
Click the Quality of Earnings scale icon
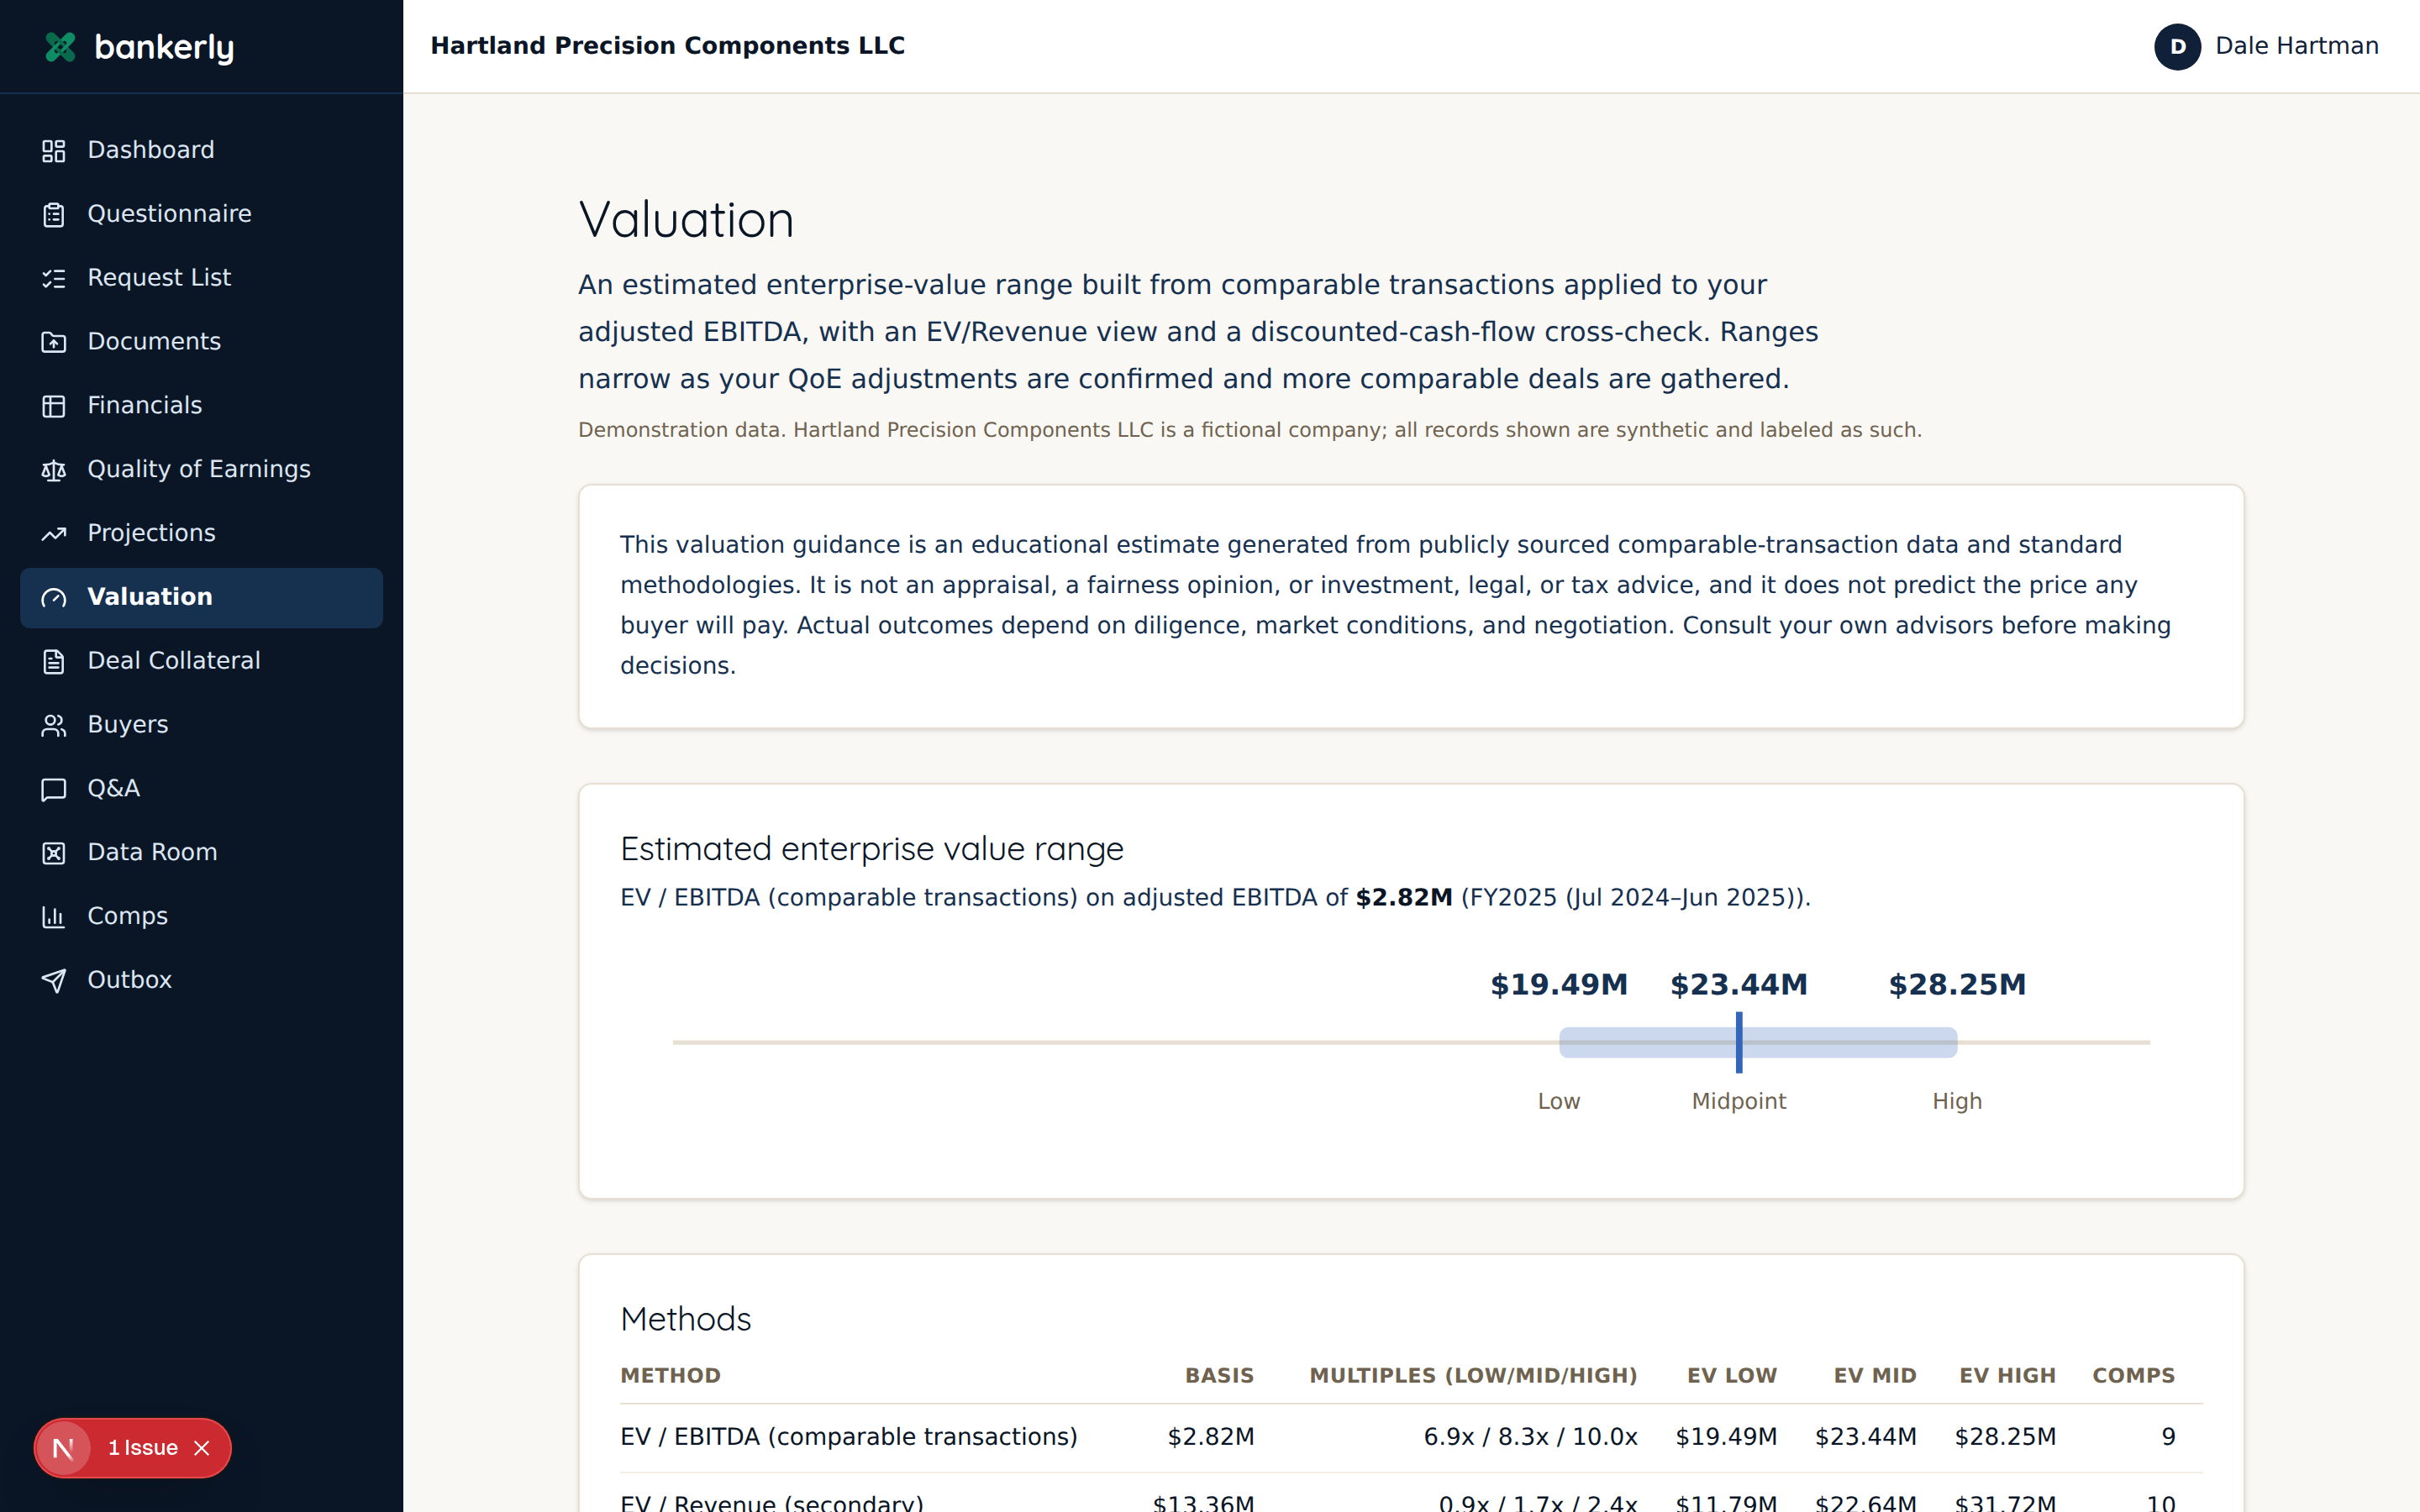[x=54, y=470]
